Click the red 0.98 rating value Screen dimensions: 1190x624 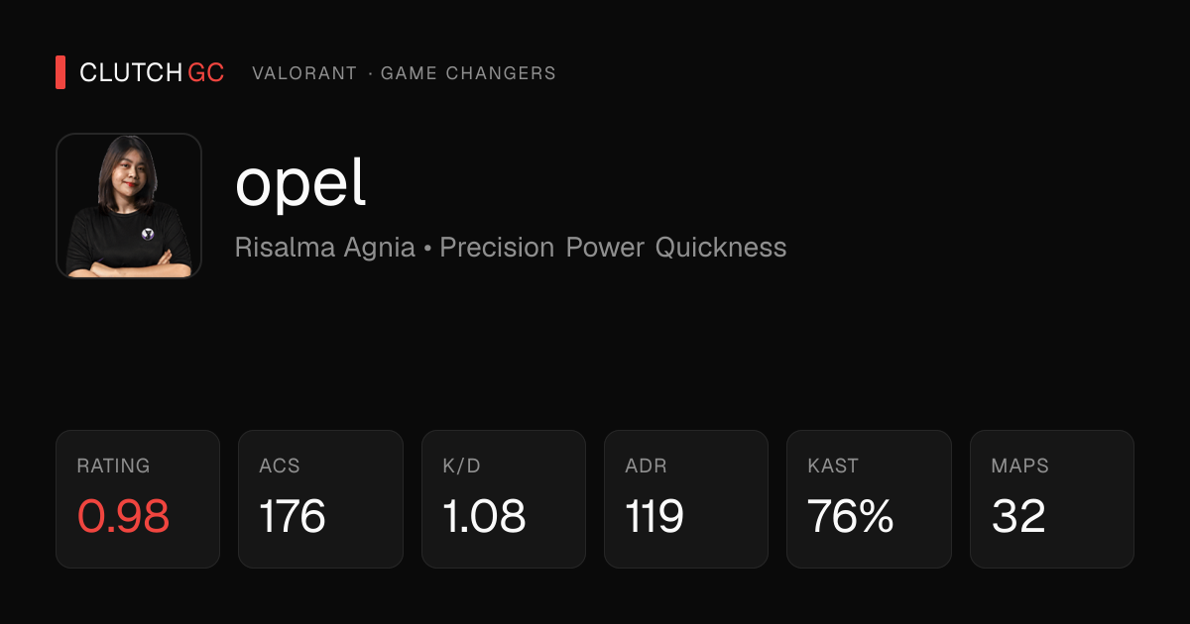[123, 516]
